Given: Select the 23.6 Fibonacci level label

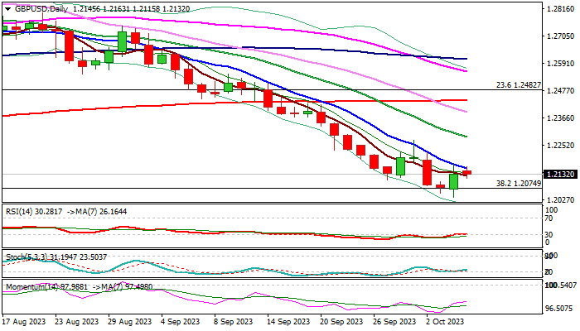Looking at the screenshot, I should pyautogui.click(x=519, y=84).
